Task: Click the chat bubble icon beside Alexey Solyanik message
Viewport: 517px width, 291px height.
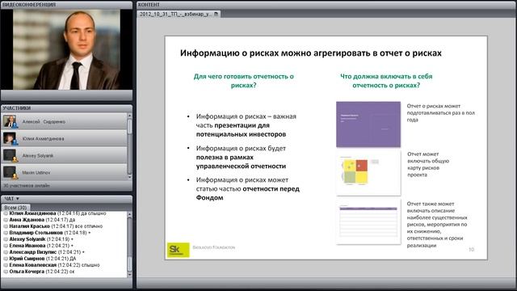Action: [6, 239]
